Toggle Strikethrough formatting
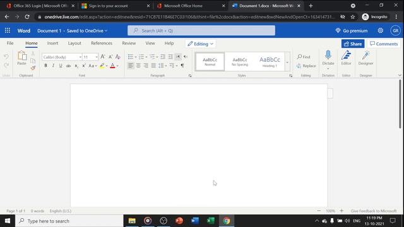The image size is (404, 227). 68,66
